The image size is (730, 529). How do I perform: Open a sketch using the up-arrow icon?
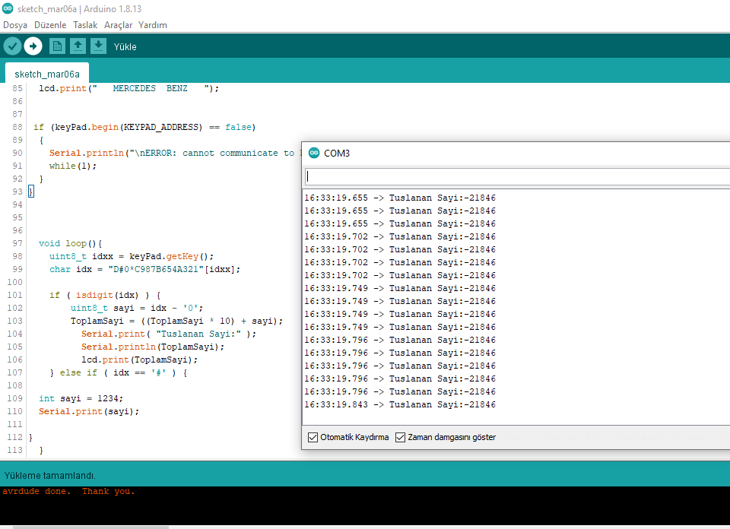pos(78,46)
